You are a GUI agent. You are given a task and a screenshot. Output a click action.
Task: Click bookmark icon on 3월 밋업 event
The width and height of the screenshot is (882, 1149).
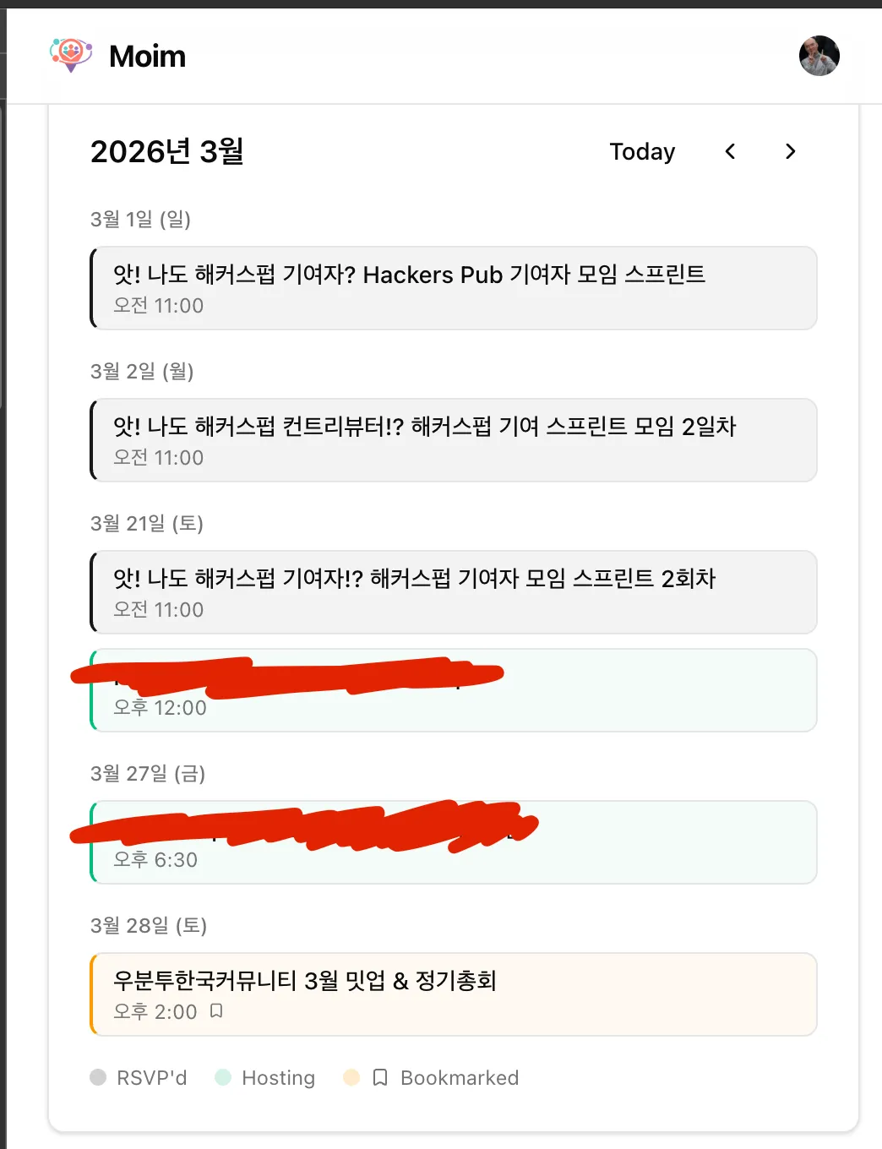(216, 1010)
